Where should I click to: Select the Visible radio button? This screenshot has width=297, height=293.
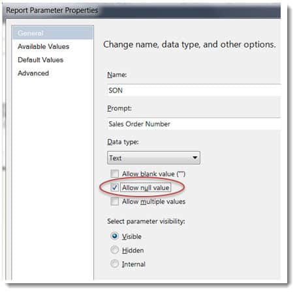[x=114, y=236]
